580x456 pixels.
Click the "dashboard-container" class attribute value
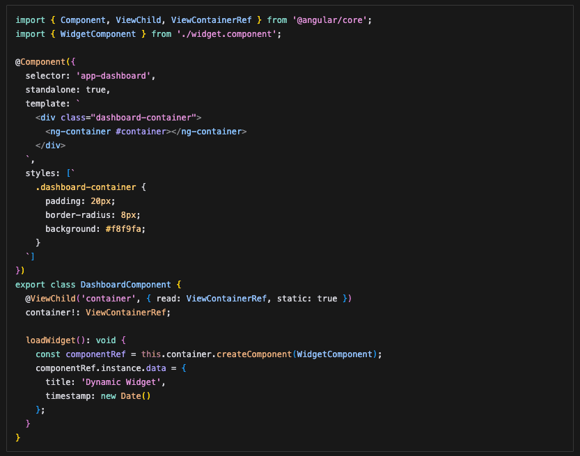click(x=143, y=118)
